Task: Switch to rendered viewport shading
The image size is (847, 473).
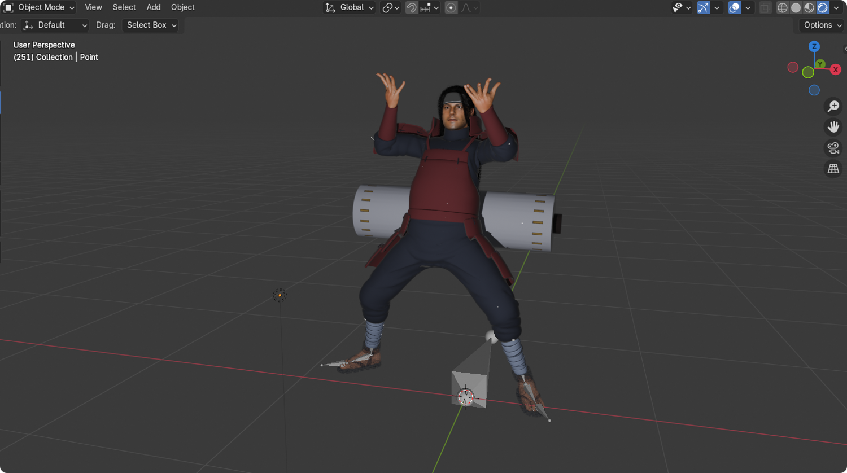Action: point(823,7)
